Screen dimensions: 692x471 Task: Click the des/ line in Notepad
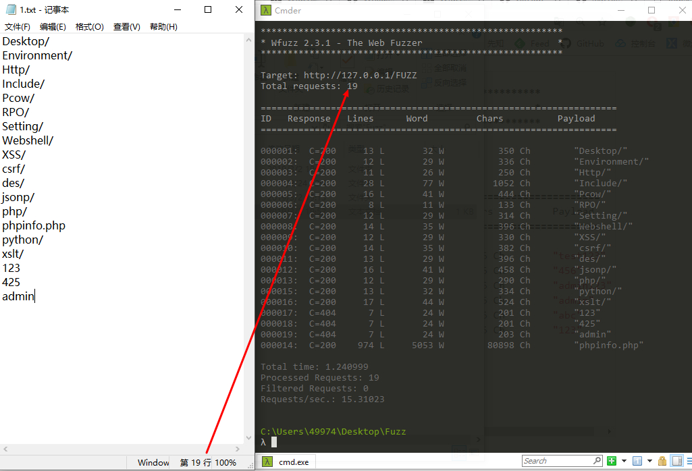point(14,183)
